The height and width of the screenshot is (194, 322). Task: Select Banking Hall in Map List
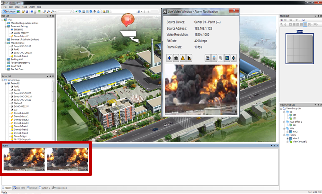pyautogui.click(x=16, y=59)
